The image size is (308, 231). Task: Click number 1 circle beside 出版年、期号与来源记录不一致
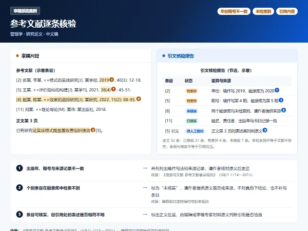coord(20,168)
